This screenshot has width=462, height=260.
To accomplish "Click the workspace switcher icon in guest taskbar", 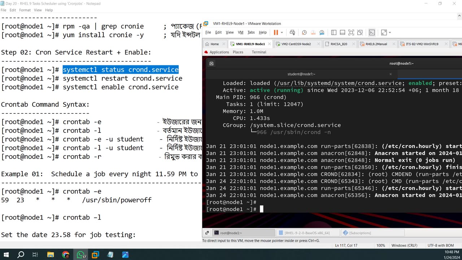I will (207, 233).
